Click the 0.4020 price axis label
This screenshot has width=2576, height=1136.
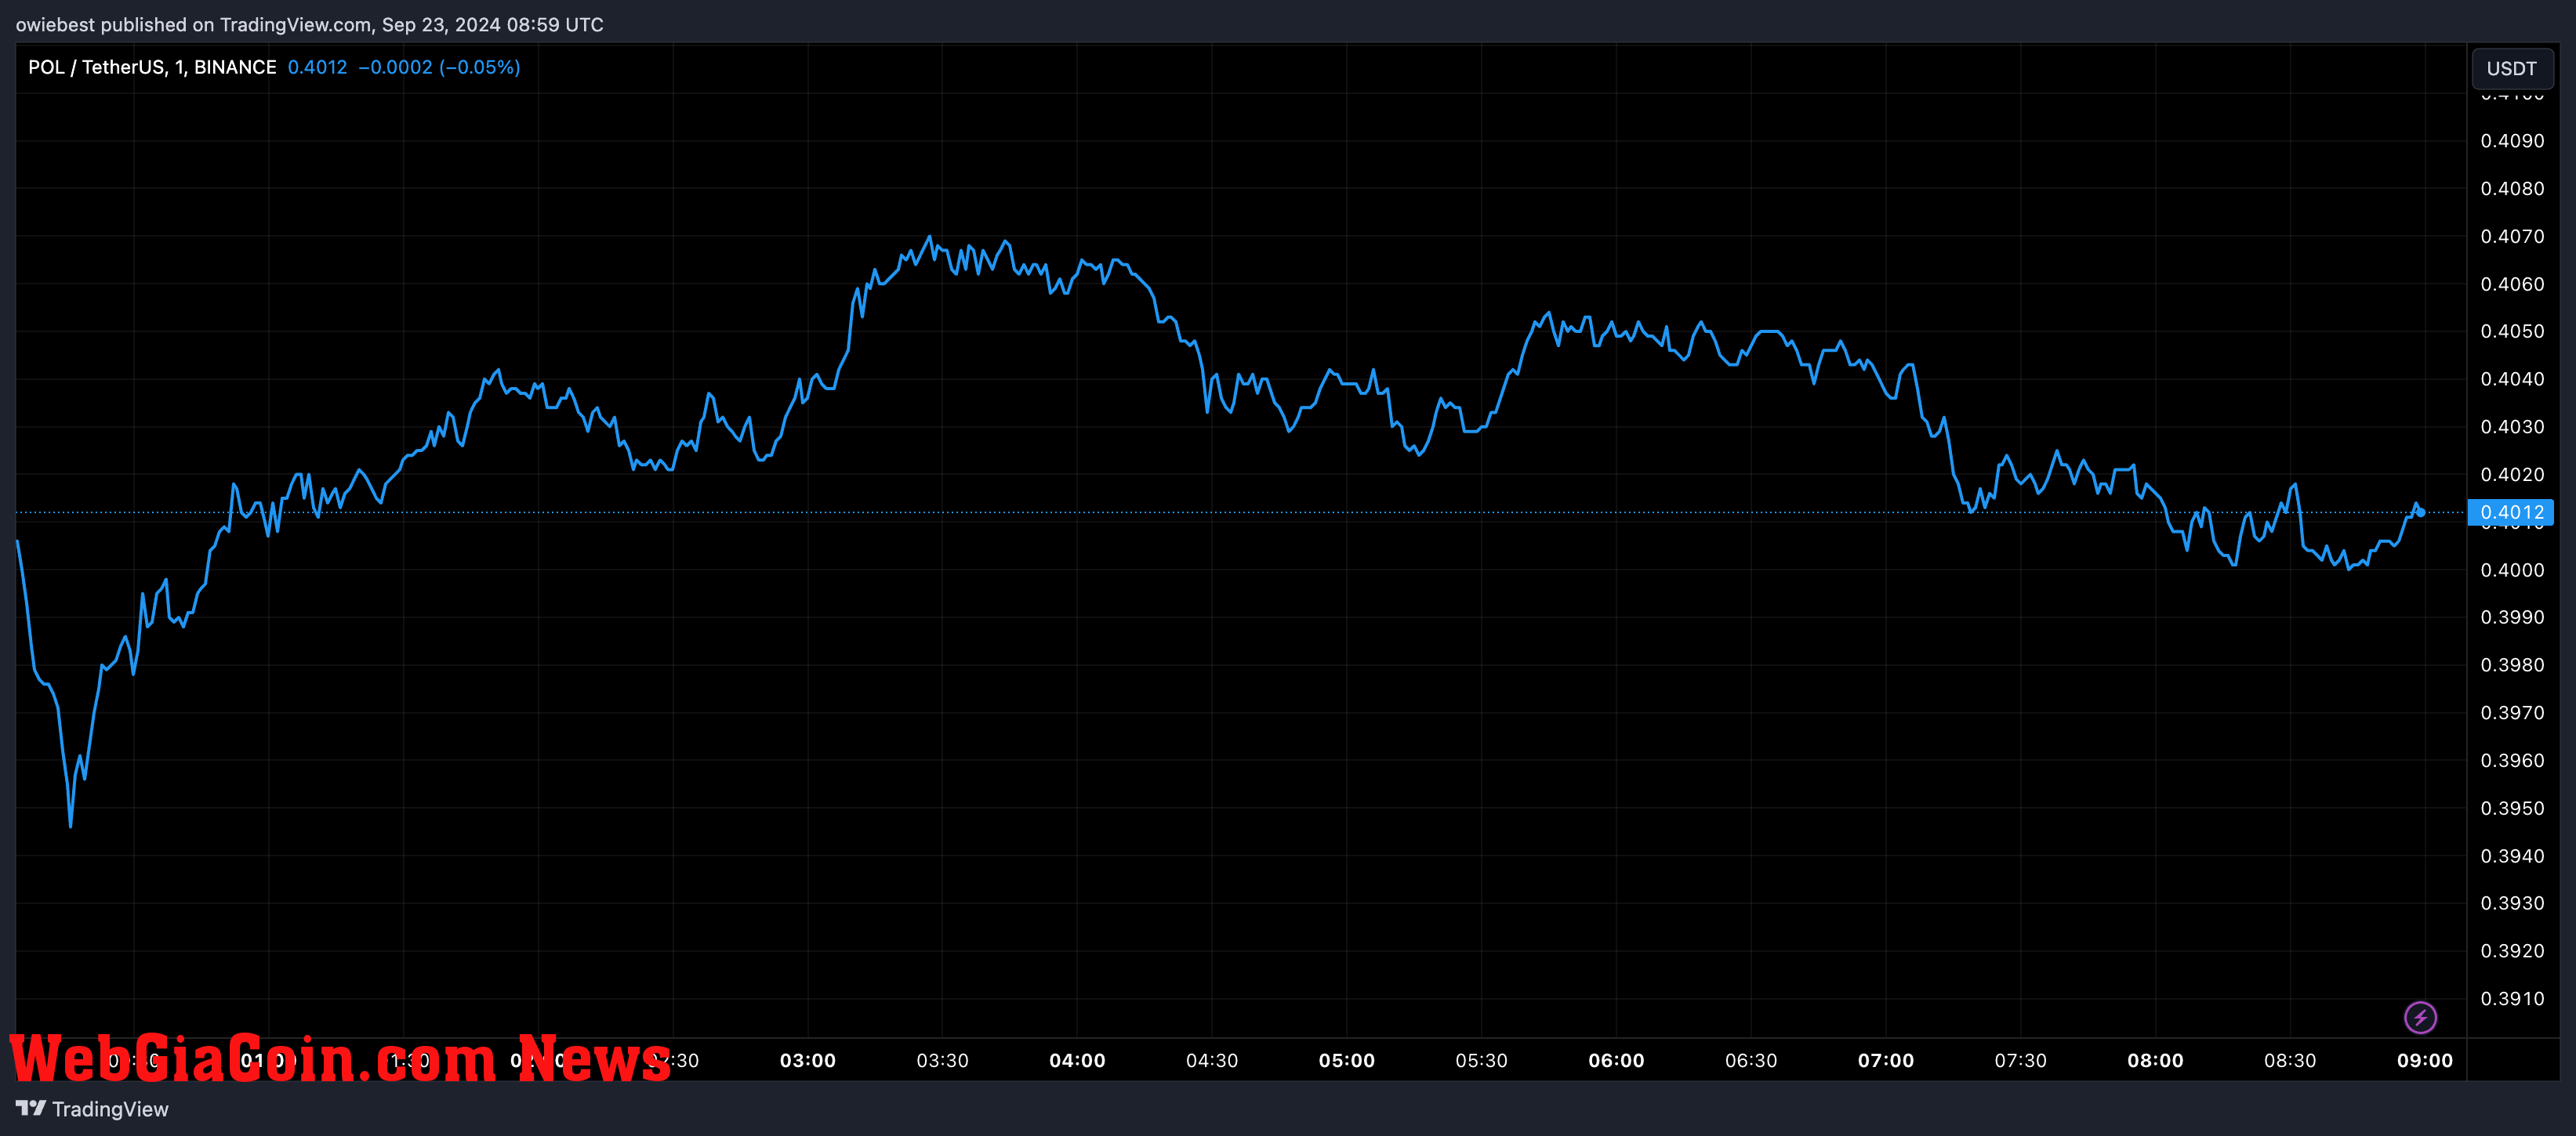click(x=2512, y=475)
